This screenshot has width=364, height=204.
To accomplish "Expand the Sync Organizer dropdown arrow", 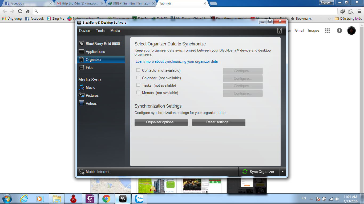I will 283,172.
